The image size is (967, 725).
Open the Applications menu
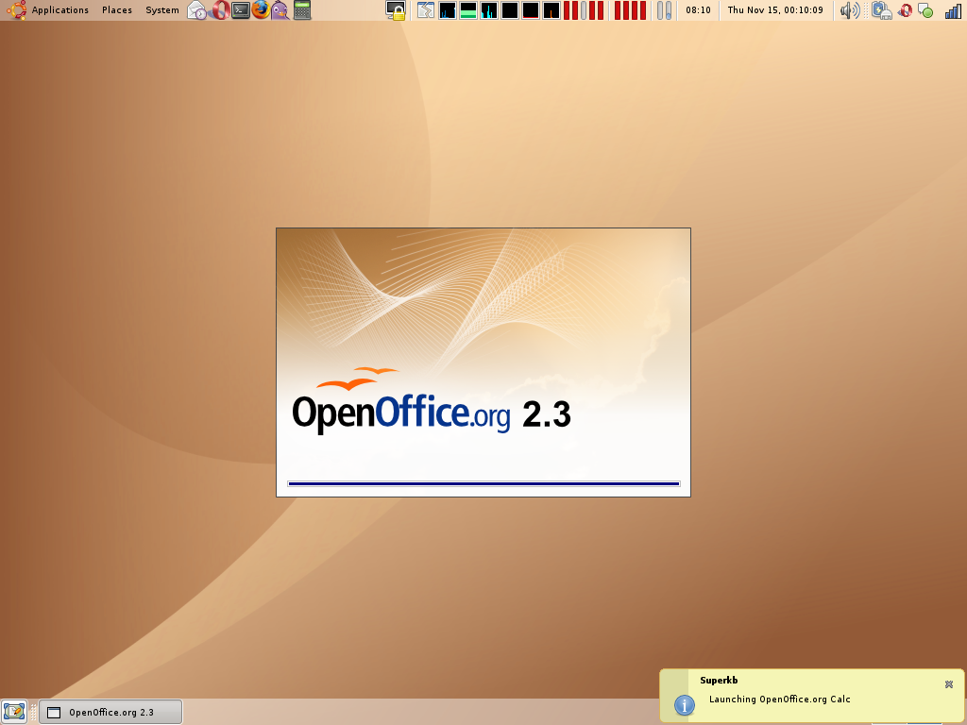(59, 10)
